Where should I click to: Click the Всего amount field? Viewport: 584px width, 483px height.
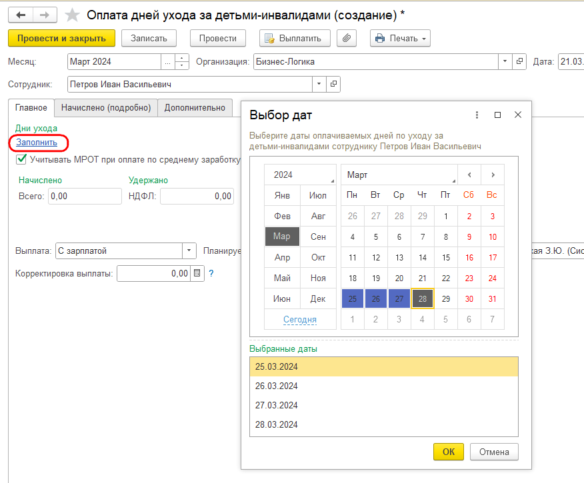85,196
